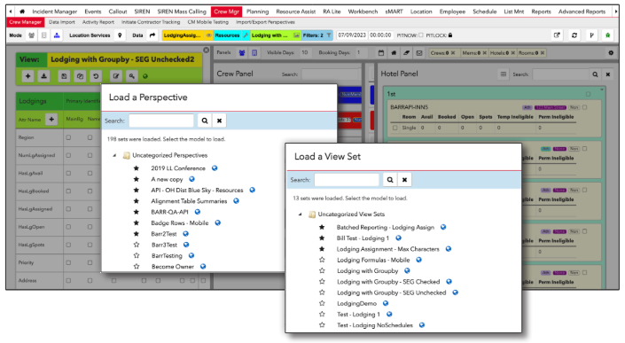Click the eraser icon in panel toolbar

pos(406,52)
